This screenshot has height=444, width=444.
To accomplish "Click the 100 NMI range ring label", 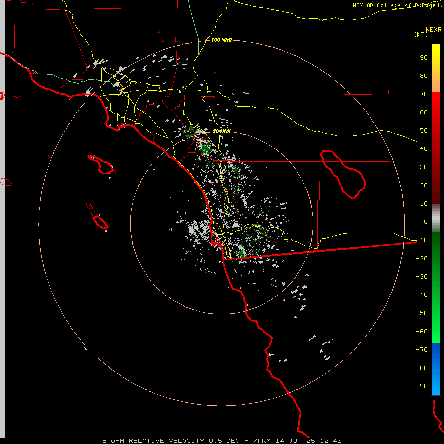I will [x=222, y=40].
